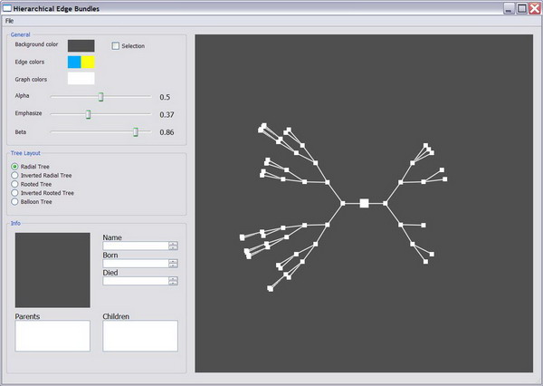543x386 pixels.
Task: Click the yellow edge color swatch
Action: (x=88, y=62)
